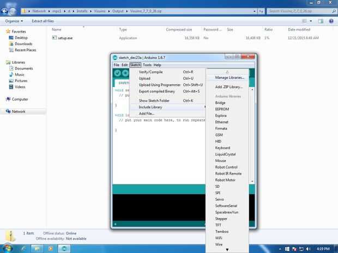Open Internet Explorer from the taskbar
338x253 pixels.
[23, 249]
